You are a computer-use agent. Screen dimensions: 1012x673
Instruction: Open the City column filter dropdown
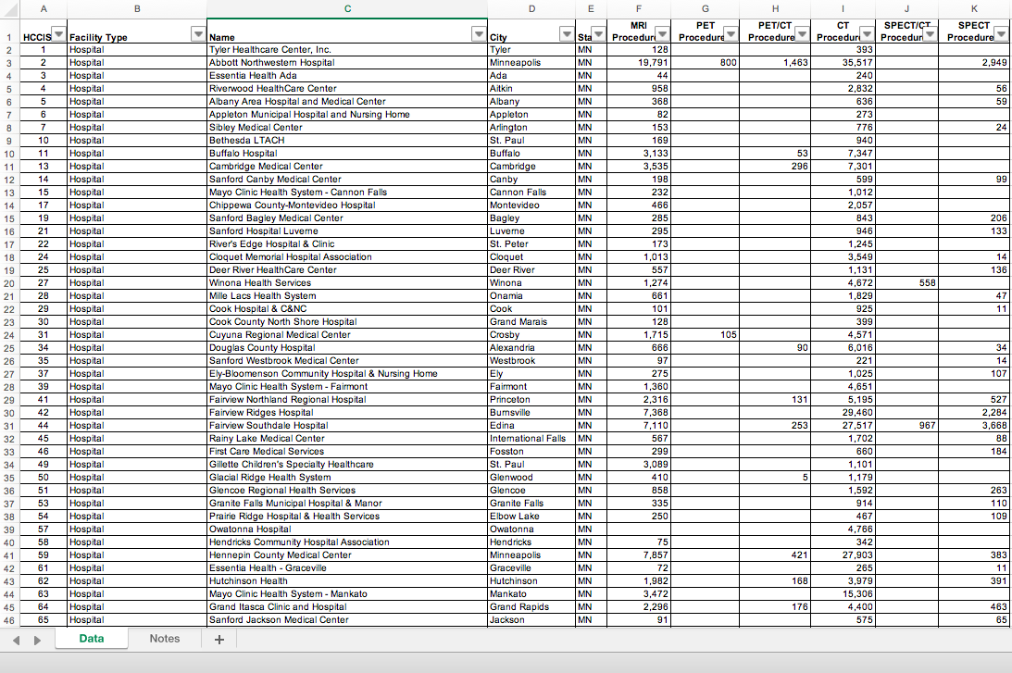coord(567,34)
